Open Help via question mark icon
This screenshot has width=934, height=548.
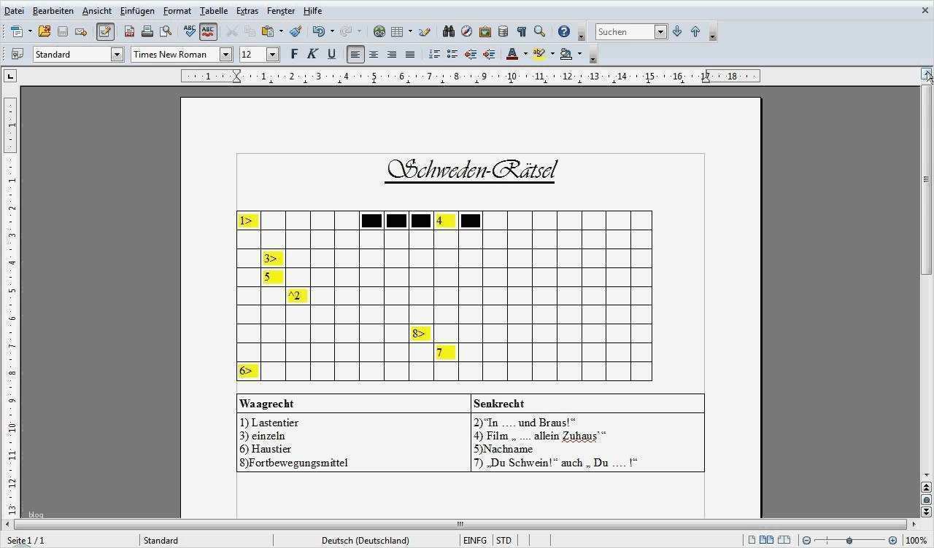tap(563, 31)
